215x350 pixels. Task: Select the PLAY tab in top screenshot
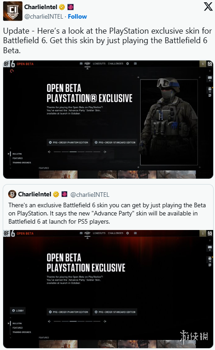tap(88, 64)
